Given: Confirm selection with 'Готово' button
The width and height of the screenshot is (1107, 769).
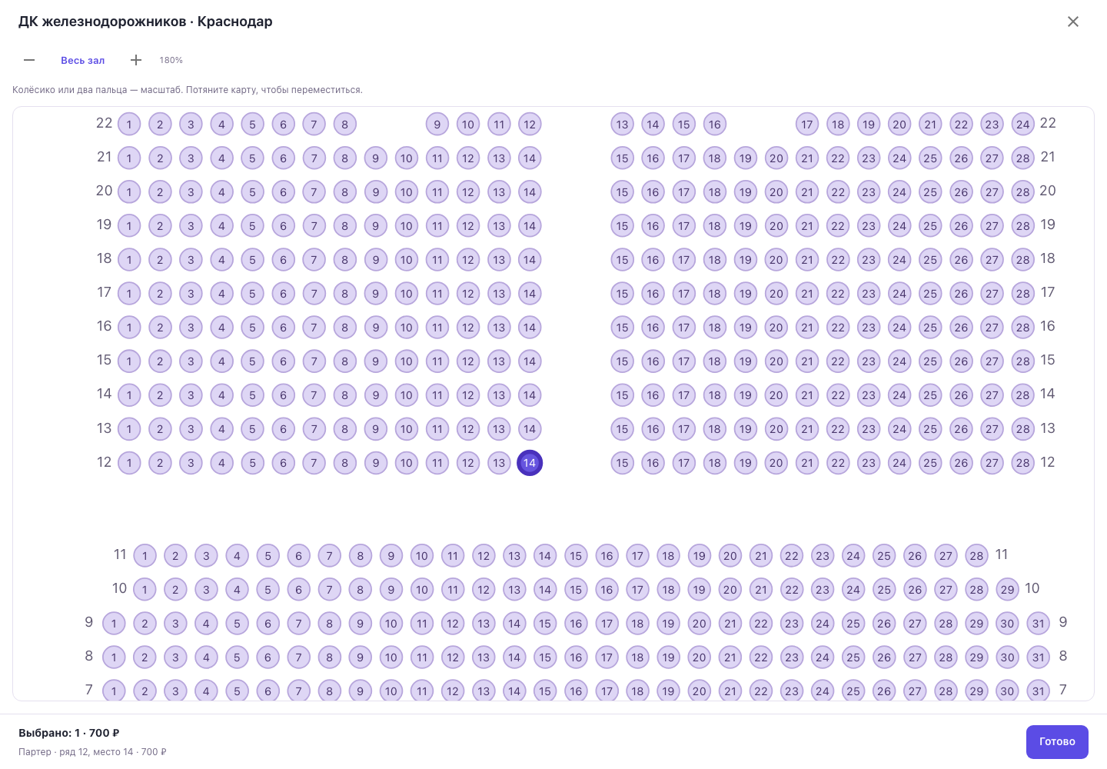Looking at the screenshot, I should 1057,742.
